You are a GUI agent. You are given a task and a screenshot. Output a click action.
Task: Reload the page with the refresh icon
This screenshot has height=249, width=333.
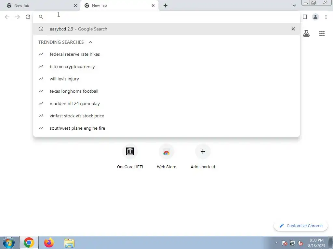[28, 17]
